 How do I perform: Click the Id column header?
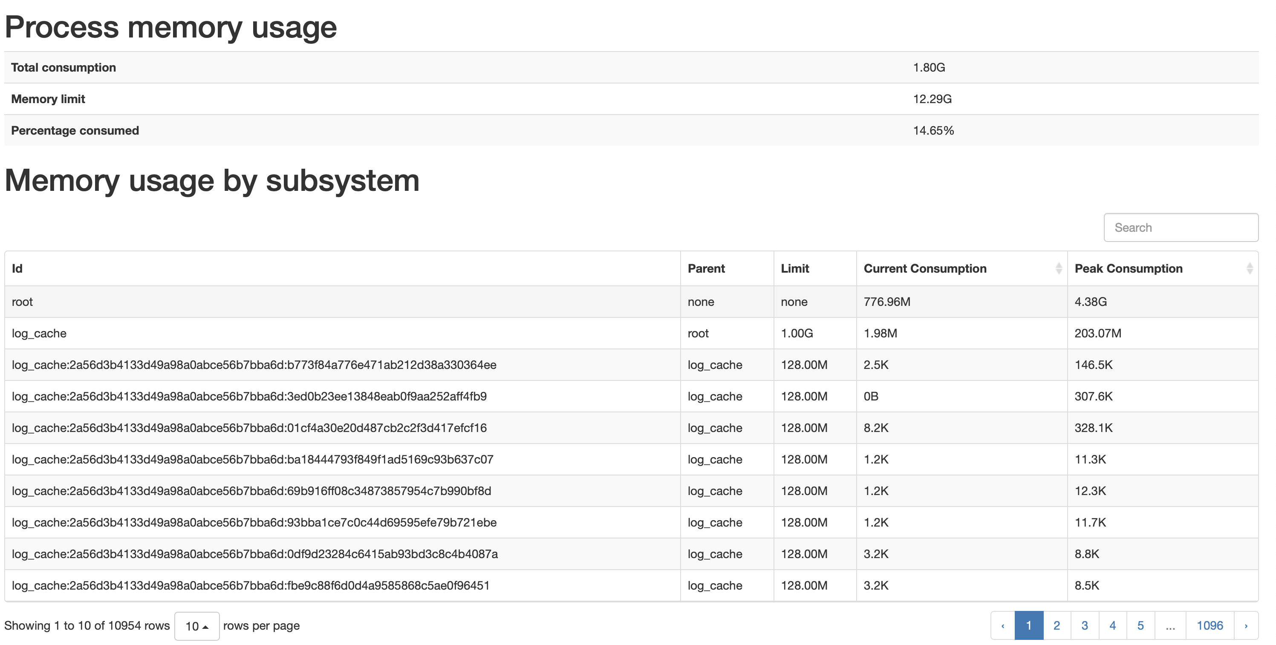point(17,268)
